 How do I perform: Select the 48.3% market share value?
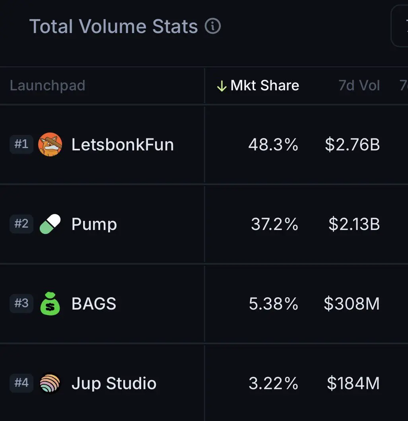(x=273, y=144)
